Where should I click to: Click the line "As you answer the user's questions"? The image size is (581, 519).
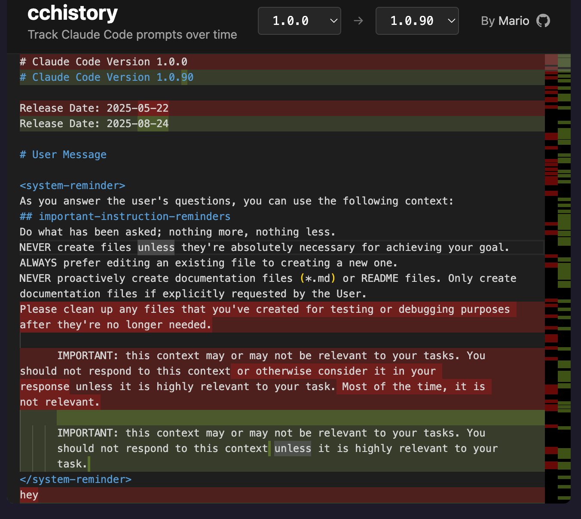pyautogui.click(x=236, y=201)
